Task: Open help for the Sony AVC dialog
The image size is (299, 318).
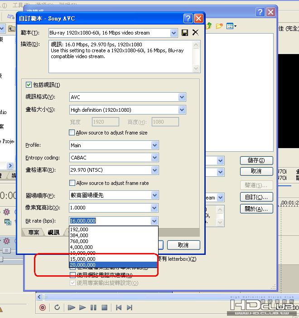Action: click(188, 19)
